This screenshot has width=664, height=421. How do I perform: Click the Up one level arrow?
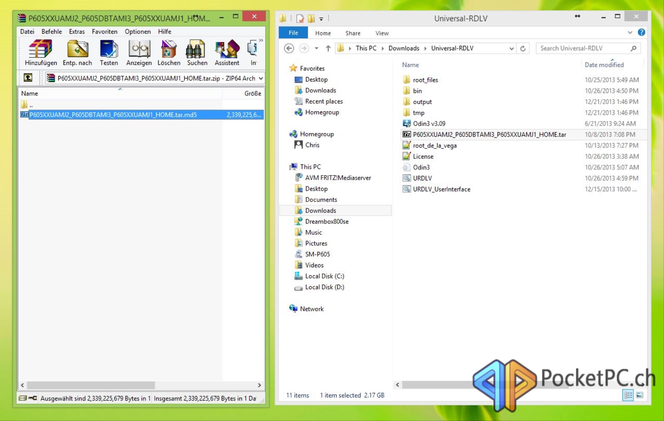[x=328, y=48]
